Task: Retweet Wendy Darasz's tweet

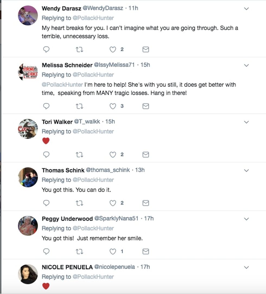Action: pos(80,49)
